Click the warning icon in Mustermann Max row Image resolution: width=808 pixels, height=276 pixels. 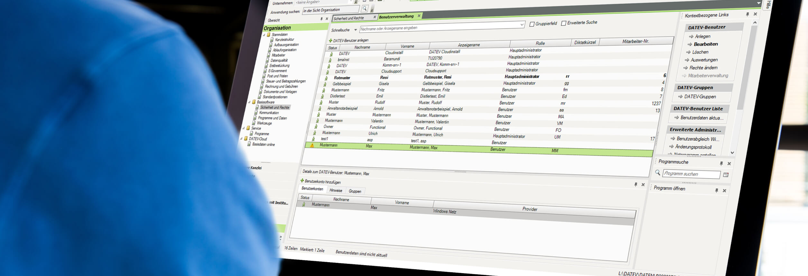pyautogui.click(x=312, y=145)
